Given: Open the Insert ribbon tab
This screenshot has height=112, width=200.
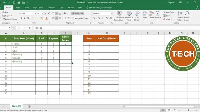Looking at the screenshot, I should coord(18,7).
